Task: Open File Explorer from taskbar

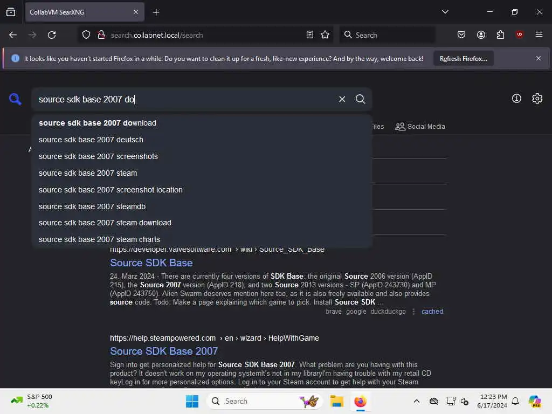Action: tap(336, 401)
